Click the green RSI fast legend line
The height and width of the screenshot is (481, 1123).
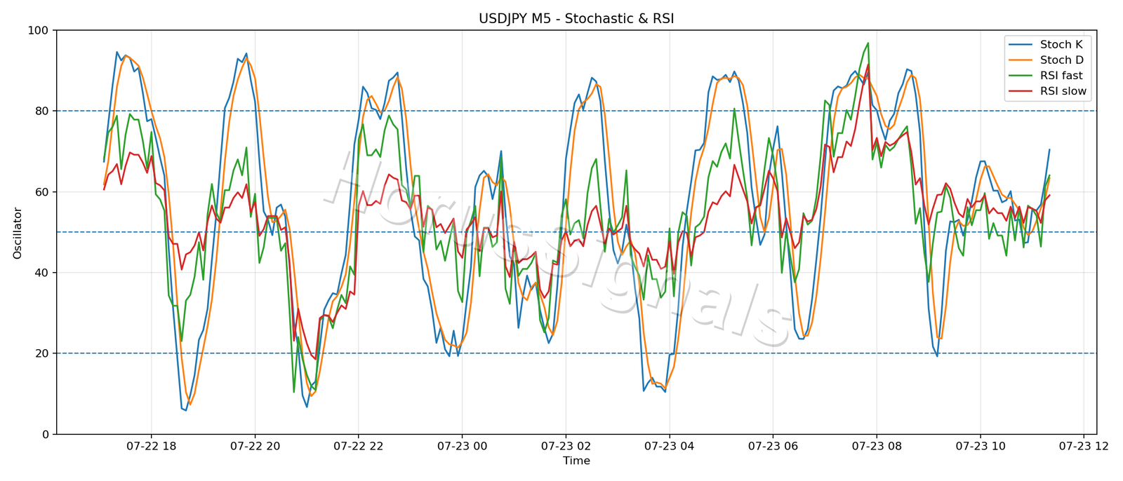click(x=1021, y=76)
